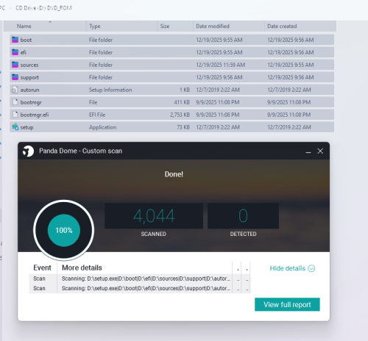Select the support folder name

coord(29,77)
